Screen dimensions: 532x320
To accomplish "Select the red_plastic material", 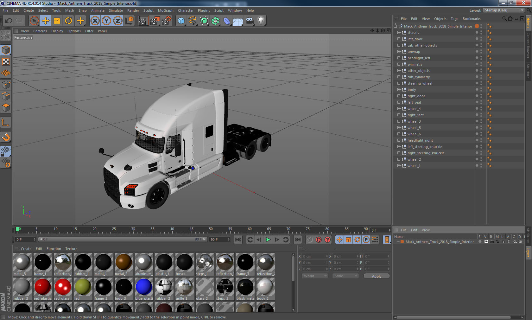I will tap(43, 289).
